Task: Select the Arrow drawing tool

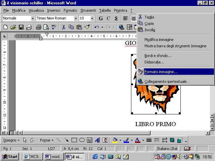Action: (67, 140)
